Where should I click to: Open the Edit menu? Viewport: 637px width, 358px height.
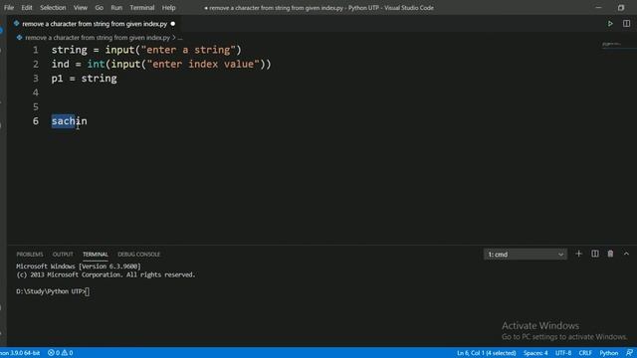(27, 8)
